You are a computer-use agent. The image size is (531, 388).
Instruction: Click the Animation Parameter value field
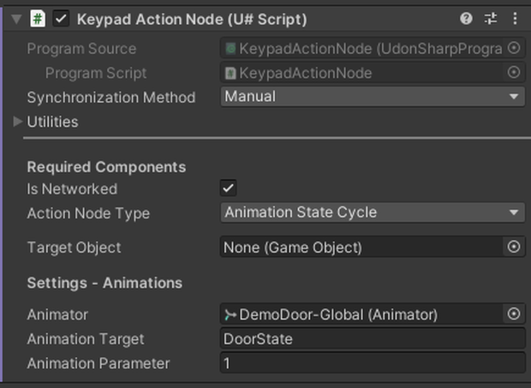coord(373,363)
